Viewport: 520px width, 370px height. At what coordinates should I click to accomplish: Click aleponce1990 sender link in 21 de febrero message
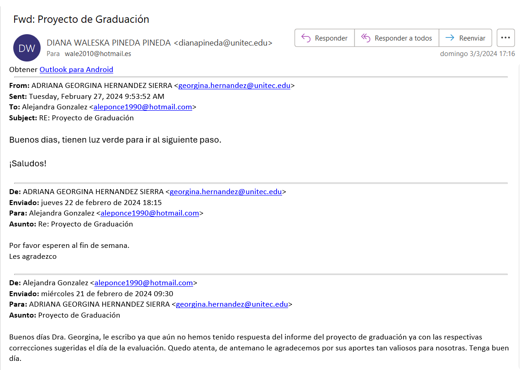(143, 283)
